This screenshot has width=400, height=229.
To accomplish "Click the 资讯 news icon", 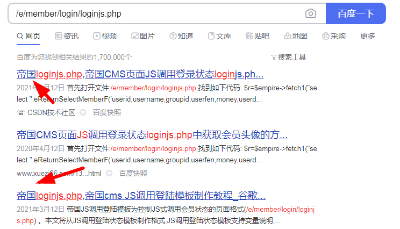I will 59,36.
